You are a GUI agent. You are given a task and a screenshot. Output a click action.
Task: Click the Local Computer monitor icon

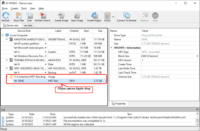click(7, 35)
